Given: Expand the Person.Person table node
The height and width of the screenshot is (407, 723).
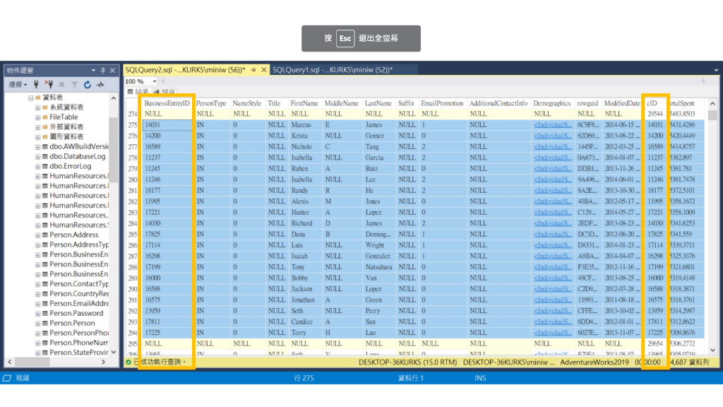Looking at the screenshot, I should (x=38, y=323).
